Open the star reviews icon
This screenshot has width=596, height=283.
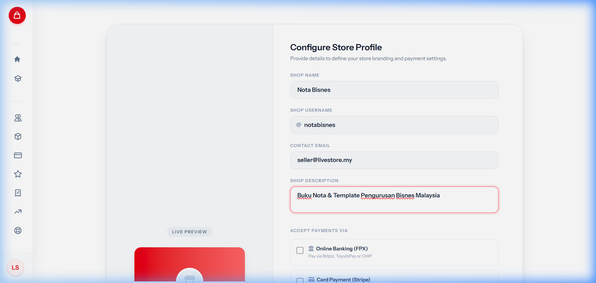18,174
